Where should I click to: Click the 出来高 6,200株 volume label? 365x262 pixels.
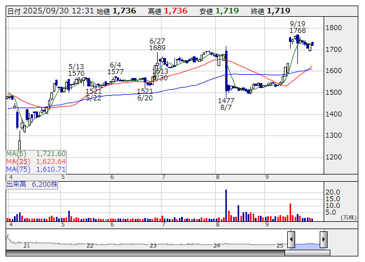[x=32, y=185]
